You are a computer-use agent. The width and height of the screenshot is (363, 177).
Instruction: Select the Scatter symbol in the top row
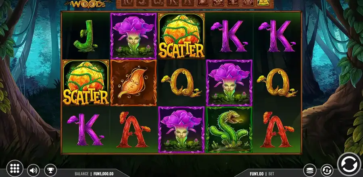coord(181,36)
